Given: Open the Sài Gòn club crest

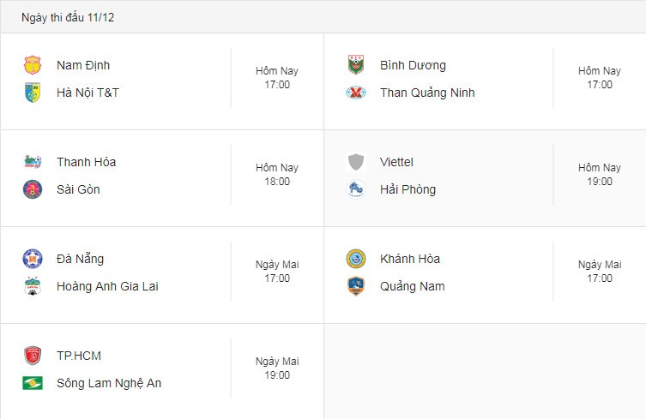Looking at the screenshot, I should tap(33, 189).
